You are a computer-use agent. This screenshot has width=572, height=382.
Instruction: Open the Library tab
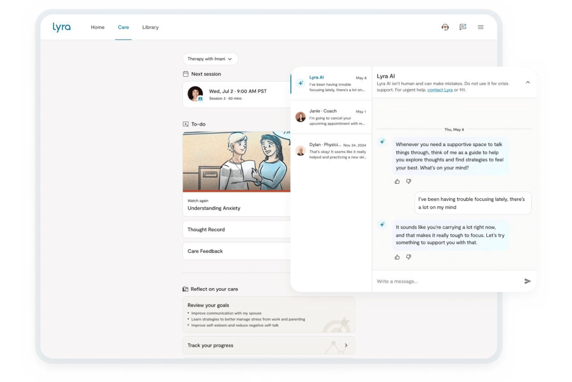[x=150, y=27]
